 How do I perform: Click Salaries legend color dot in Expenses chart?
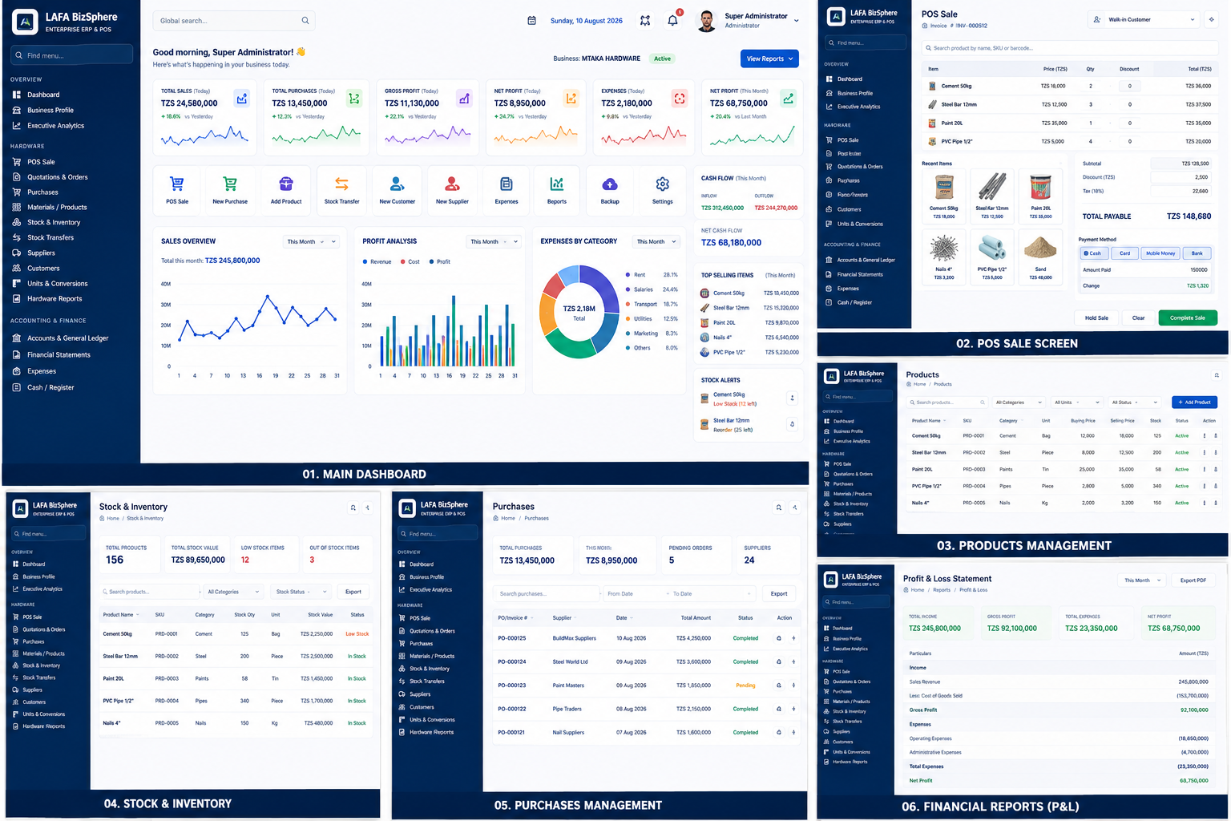[x=628, y=289]
